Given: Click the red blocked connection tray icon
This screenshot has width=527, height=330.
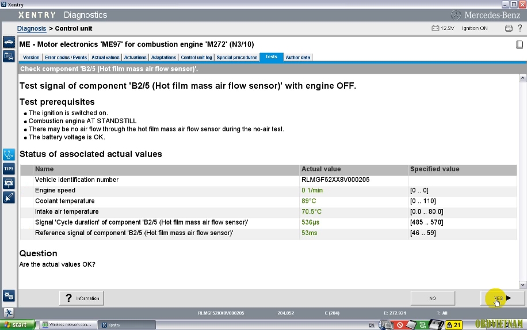Looking at the screenshot, I should pos(400,325).
